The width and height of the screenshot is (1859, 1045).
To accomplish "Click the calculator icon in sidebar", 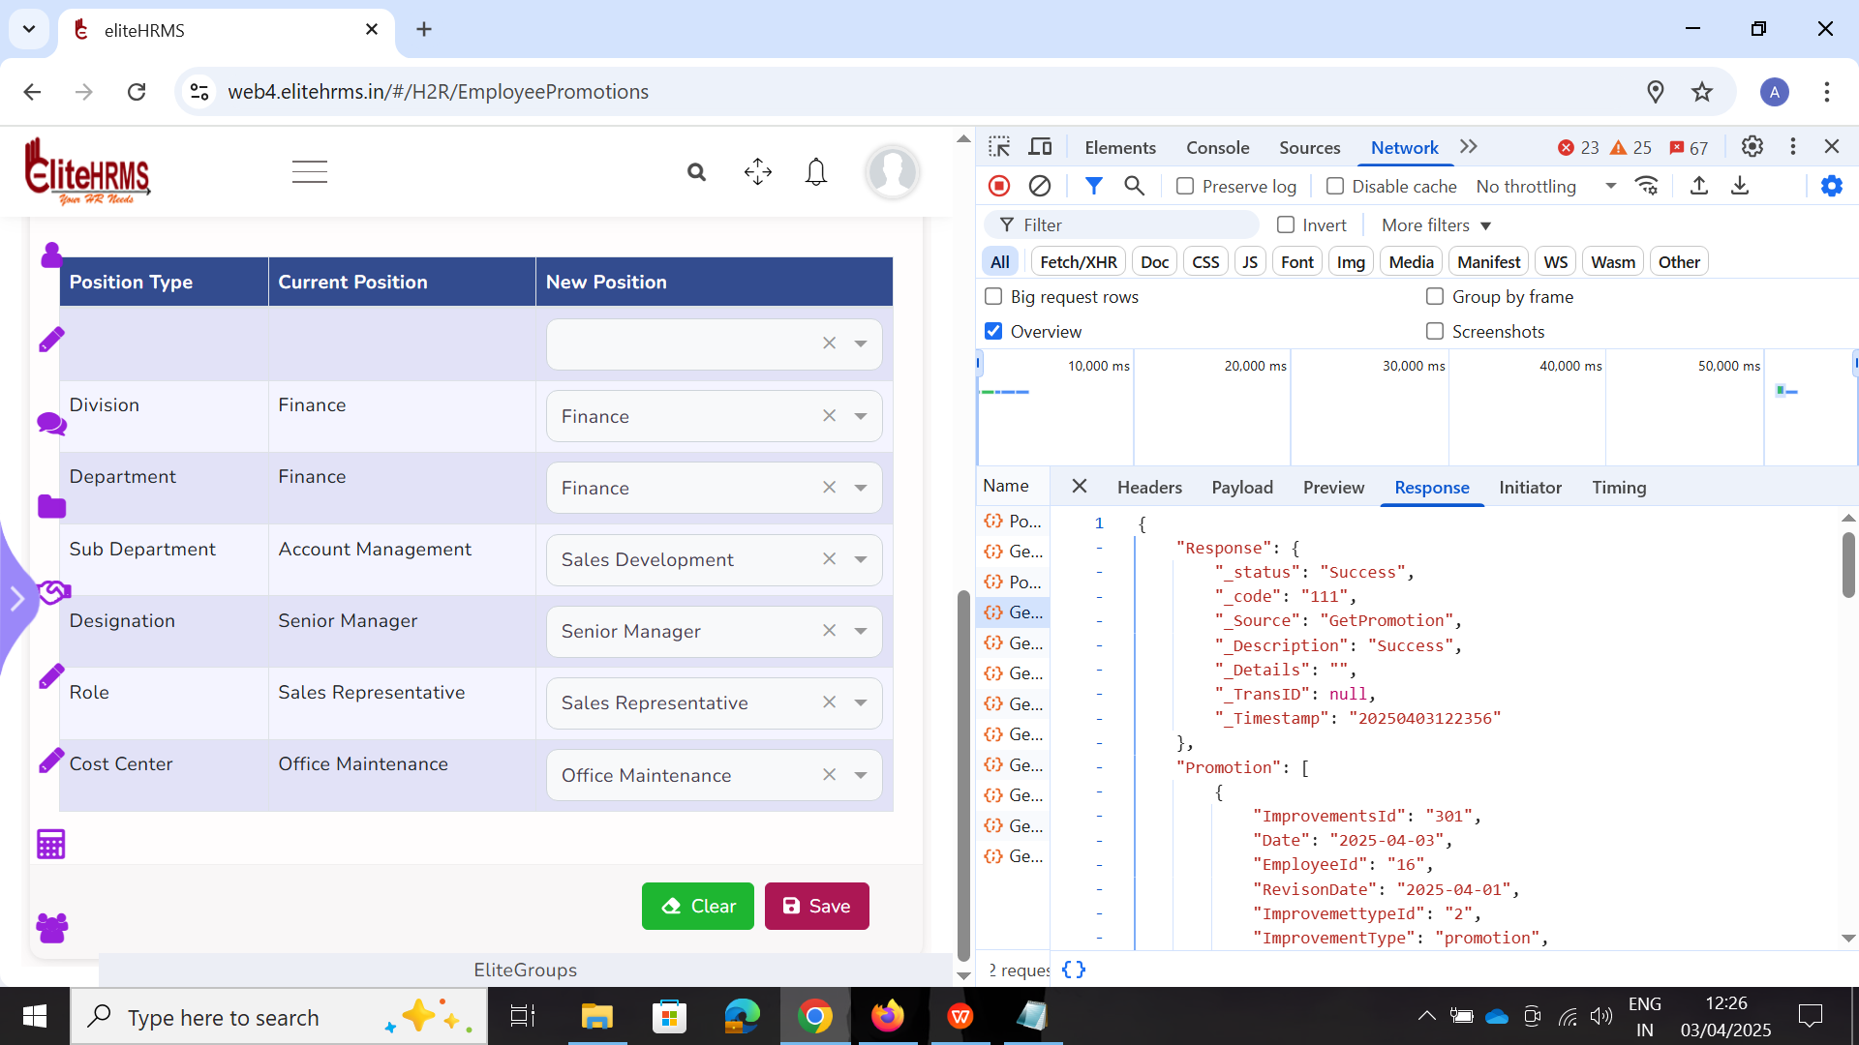I will click(x=51, y=844).
